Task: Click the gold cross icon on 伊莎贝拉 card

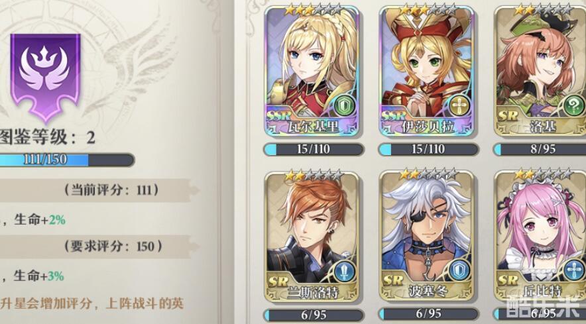Action: (x=457, y=106)
